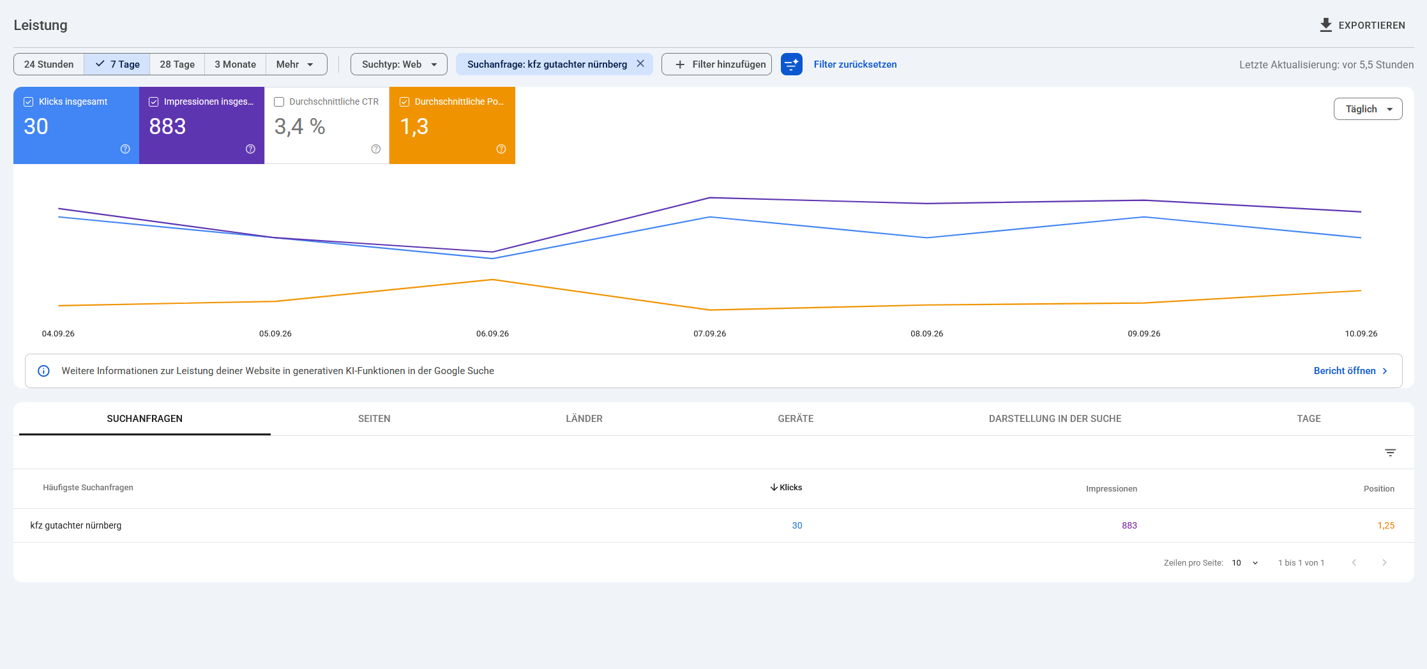Change Zeilen pro Seite dropdown value
This screenshot has height=669, width=1427.
coord(1245,562)
